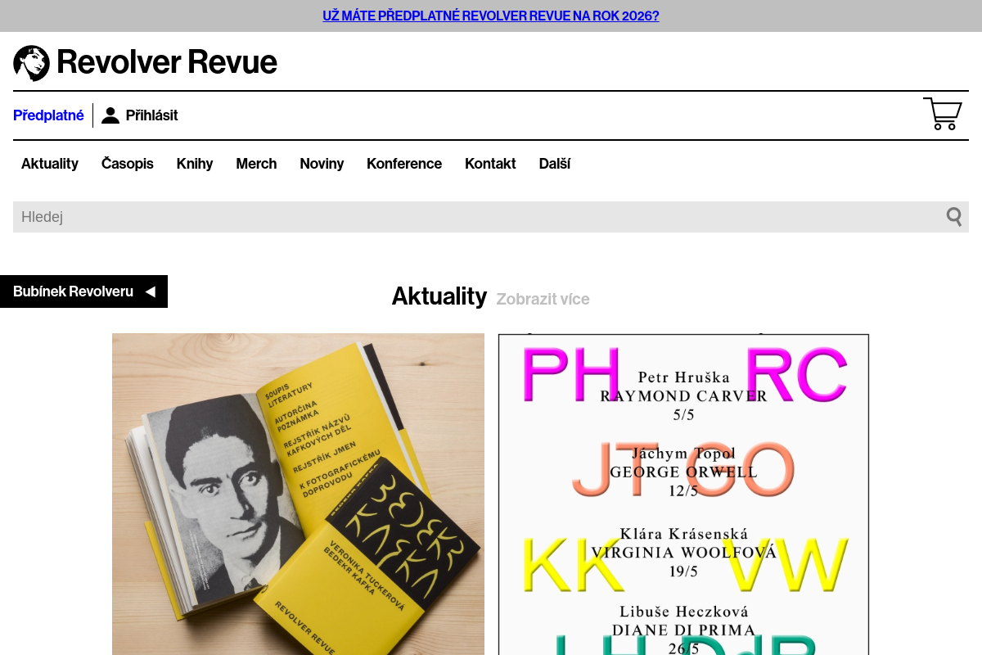Open the Časopis menu item
The image size is (982, 655).
[x=128, y=164]
